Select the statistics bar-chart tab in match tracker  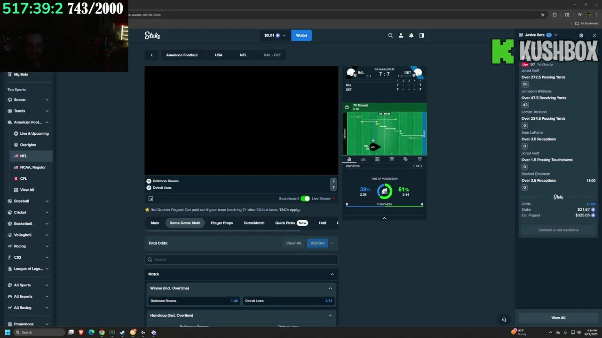point(349,159)
